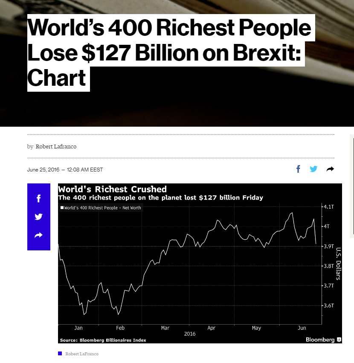The image size is (354, 363).
Task: Select the Jun label on chart axis
Action: coord(302,328)
